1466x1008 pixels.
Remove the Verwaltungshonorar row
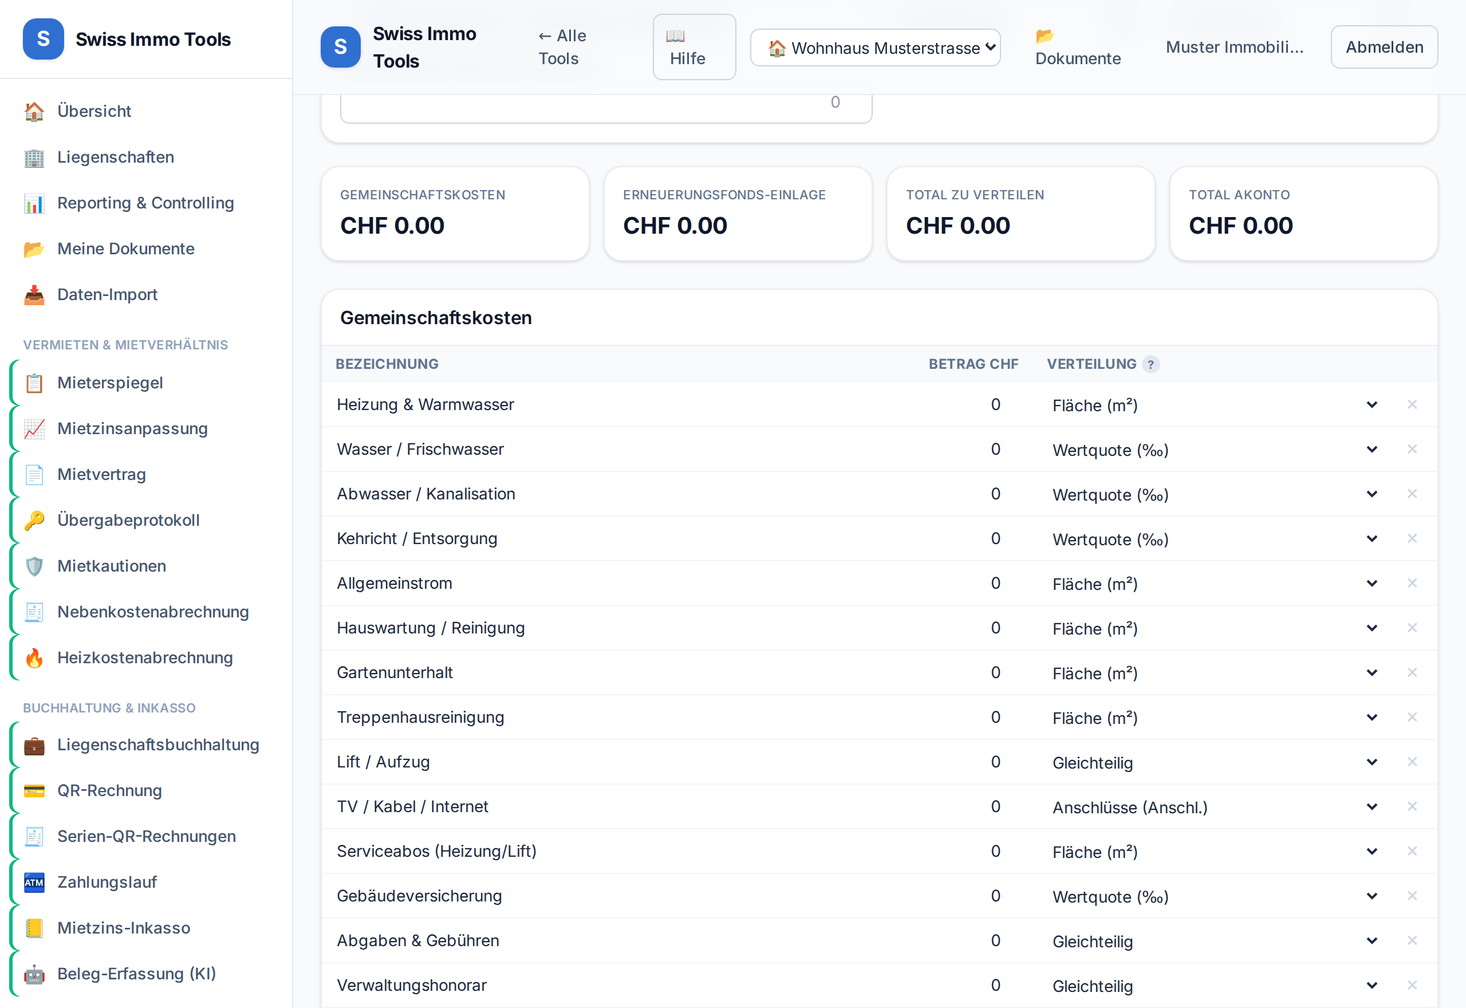click(1412, 985)
